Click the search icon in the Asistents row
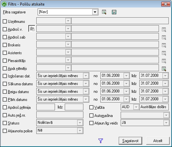172x147 pixels. 164,53
